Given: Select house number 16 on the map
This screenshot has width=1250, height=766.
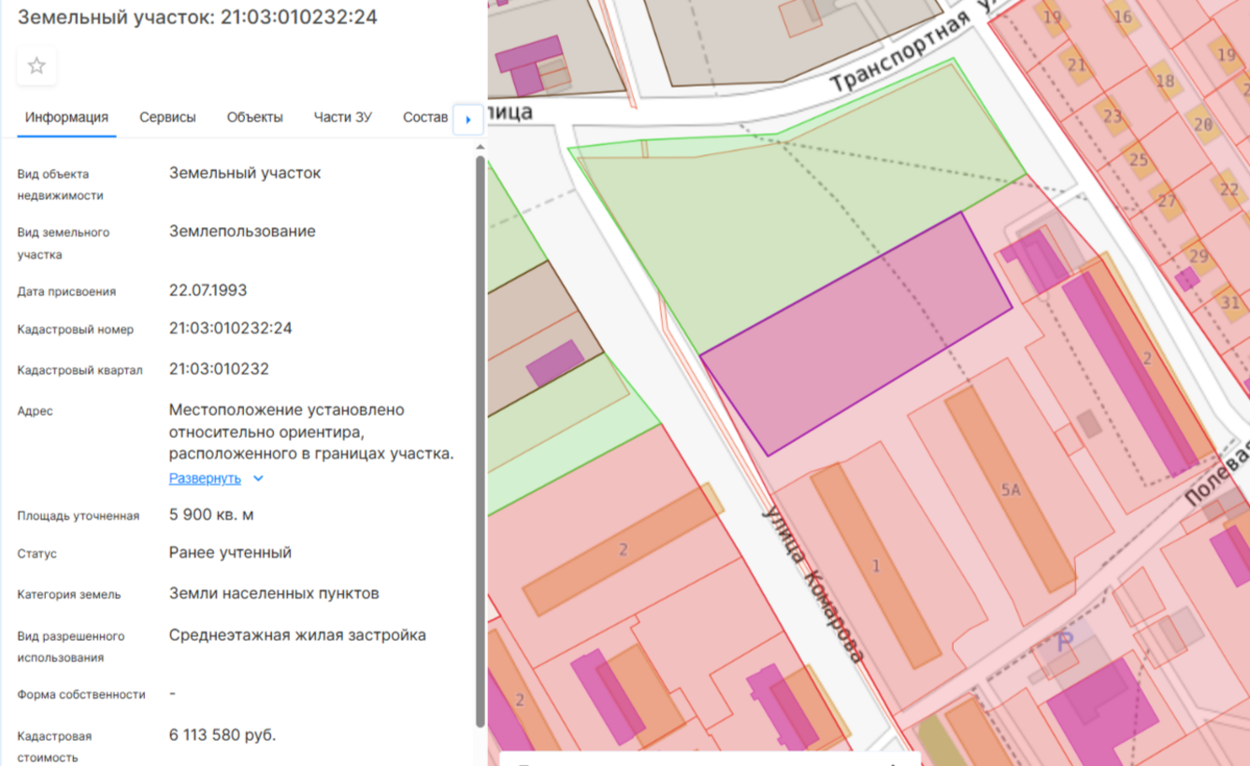Looking at the screenshot, I should [x=1122, y=17].
